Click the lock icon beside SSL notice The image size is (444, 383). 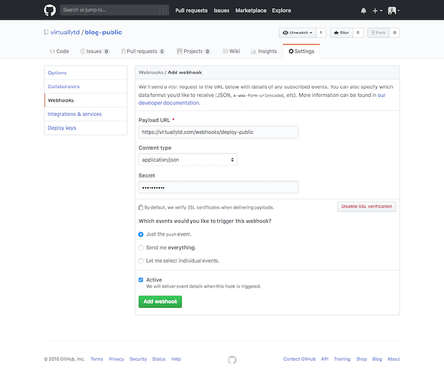141,207
